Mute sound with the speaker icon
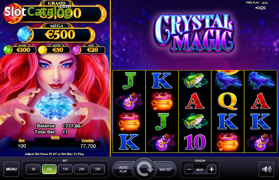 (x=266, y=169)
